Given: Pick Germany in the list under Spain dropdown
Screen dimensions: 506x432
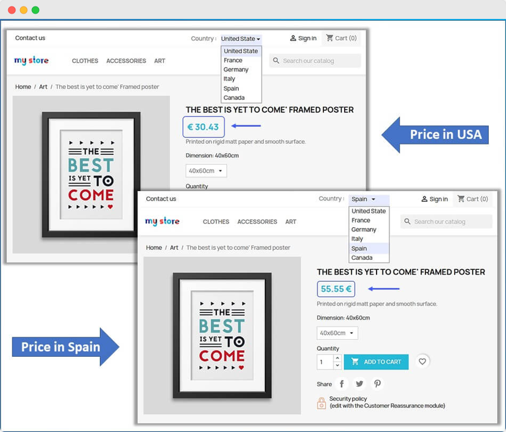Looking at the screenshot, I should click(364, 230).
